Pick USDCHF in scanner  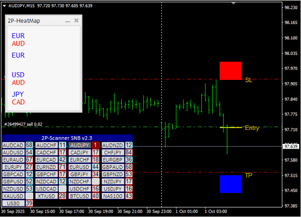[x=79, y=189]
